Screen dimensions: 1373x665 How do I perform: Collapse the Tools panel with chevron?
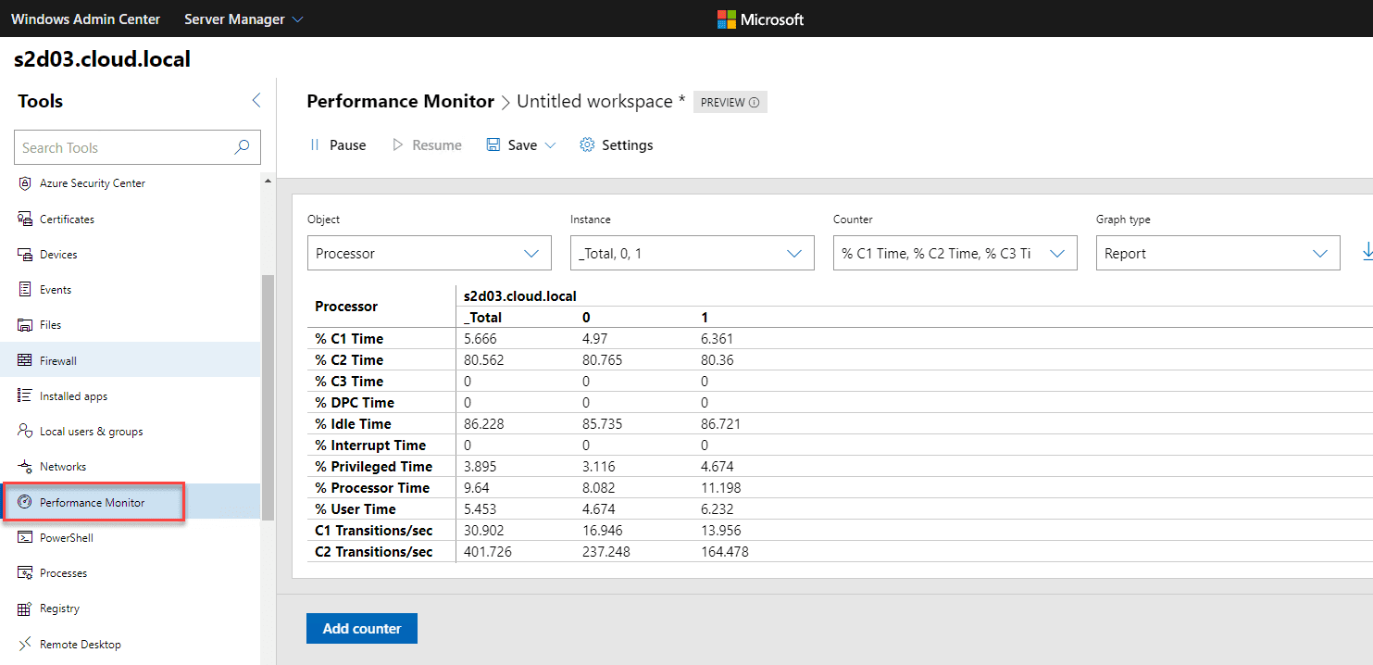pos(256,101)
